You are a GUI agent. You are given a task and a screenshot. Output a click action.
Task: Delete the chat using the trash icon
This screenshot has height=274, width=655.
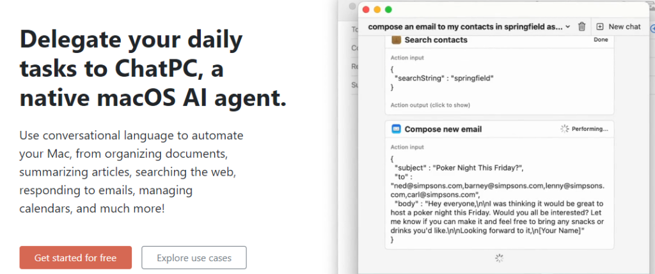(x=581, y=27)
